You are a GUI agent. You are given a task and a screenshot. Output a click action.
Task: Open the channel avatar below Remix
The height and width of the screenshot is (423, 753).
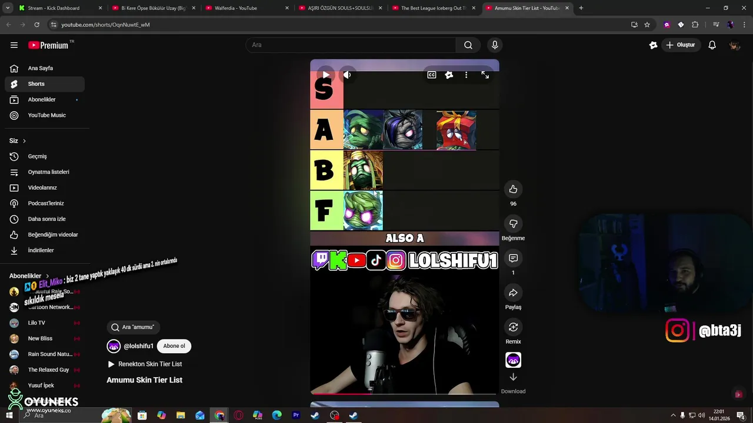pos(513,360)
